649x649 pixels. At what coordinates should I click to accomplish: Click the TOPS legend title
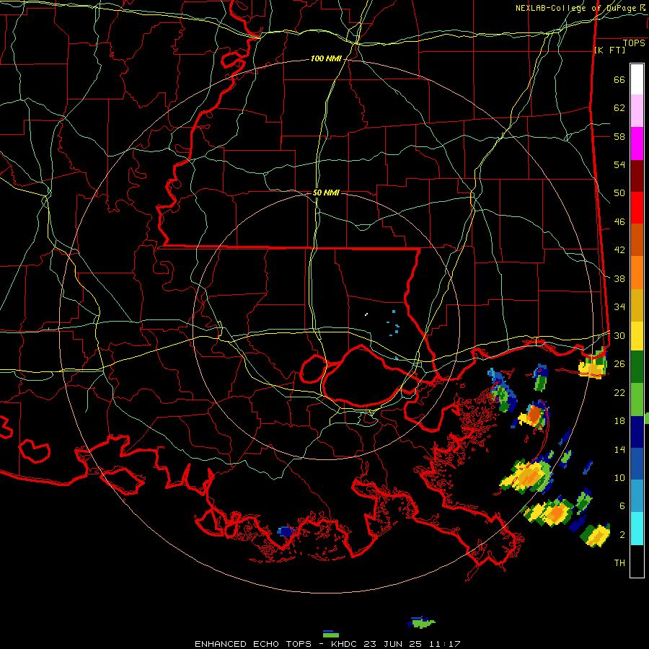tap(634, 43)
